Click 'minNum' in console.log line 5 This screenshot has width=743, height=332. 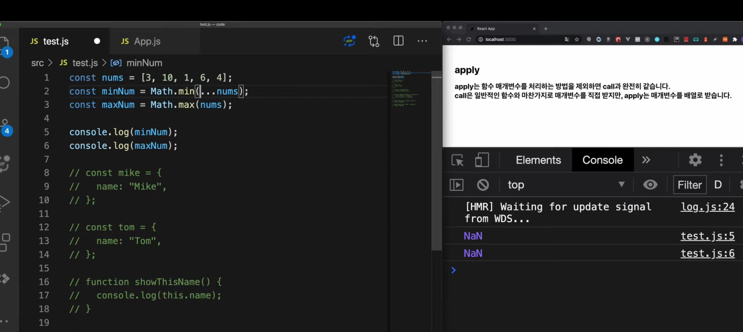(151, 132)
